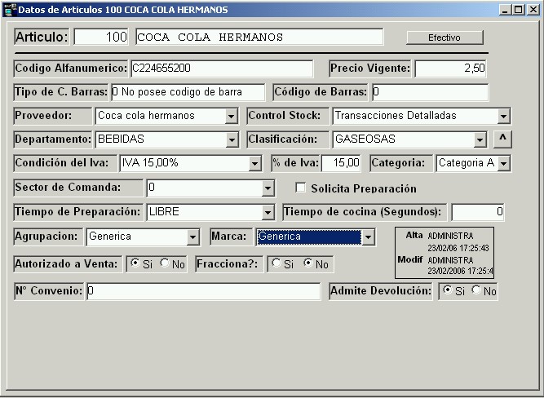Screen dimensions: 544x398
Task: Click the Articulo number field containing 100
Action: 101,37
